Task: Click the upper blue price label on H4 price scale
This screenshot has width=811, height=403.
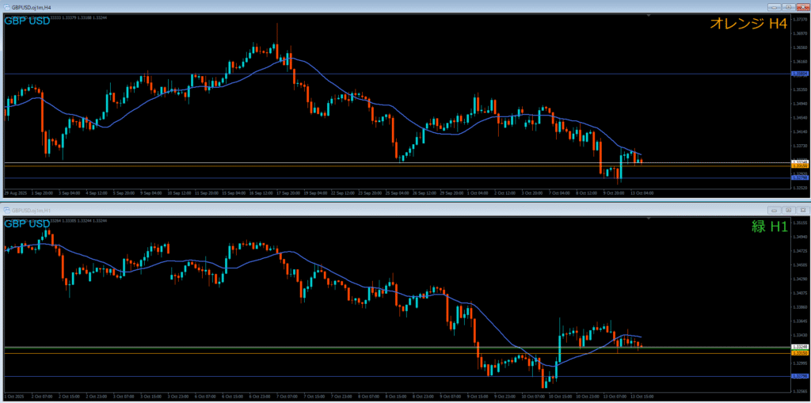Action: tap(800, 74)
